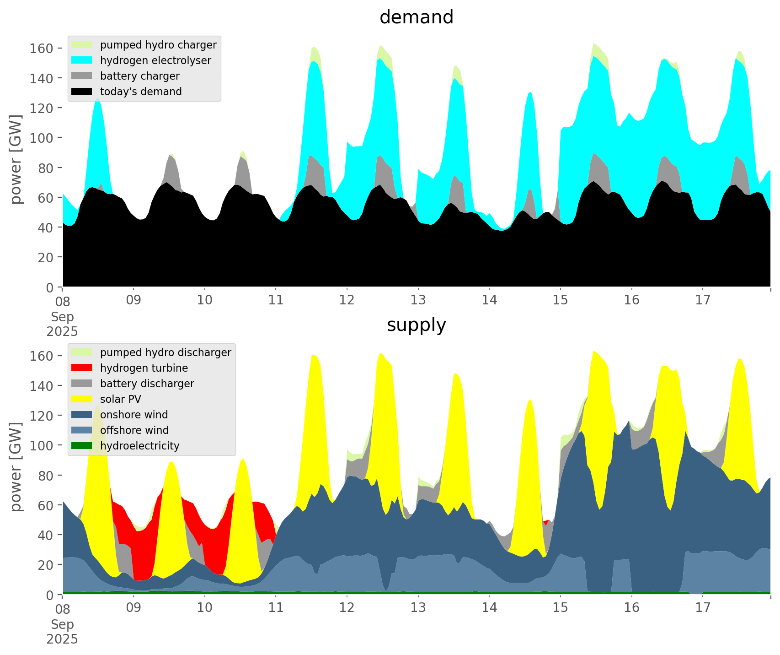Click the green hydroelectricity legend swatch

click(x=82, y=446)
